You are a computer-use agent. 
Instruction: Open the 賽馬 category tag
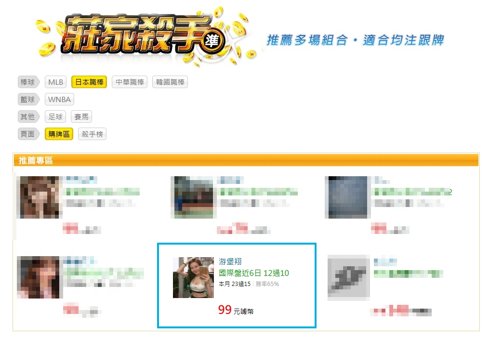[x=81, y=117]
